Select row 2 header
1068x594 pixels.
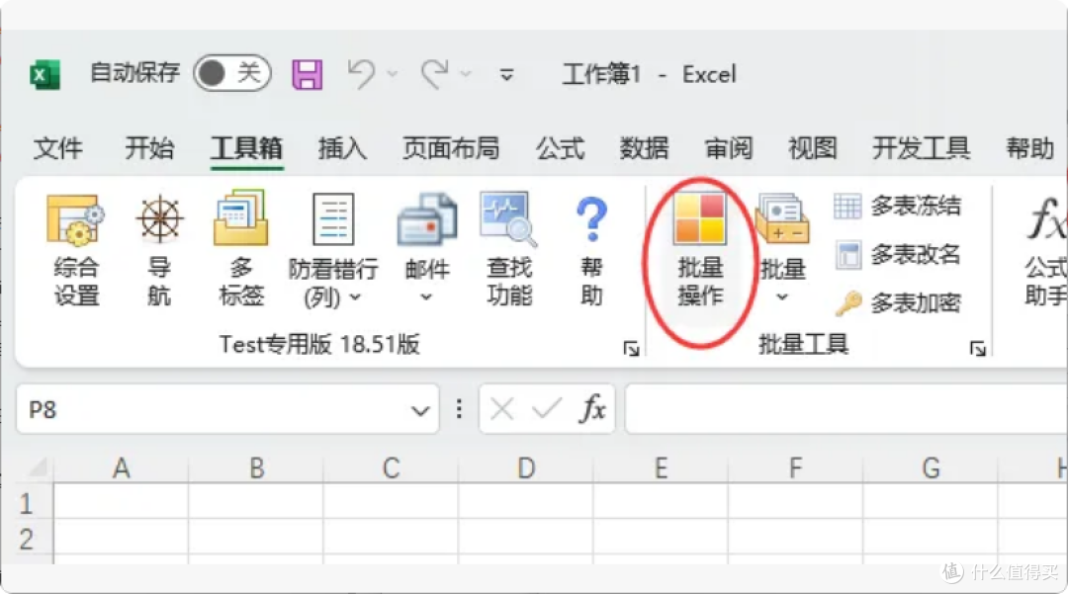tap(27, 539)
